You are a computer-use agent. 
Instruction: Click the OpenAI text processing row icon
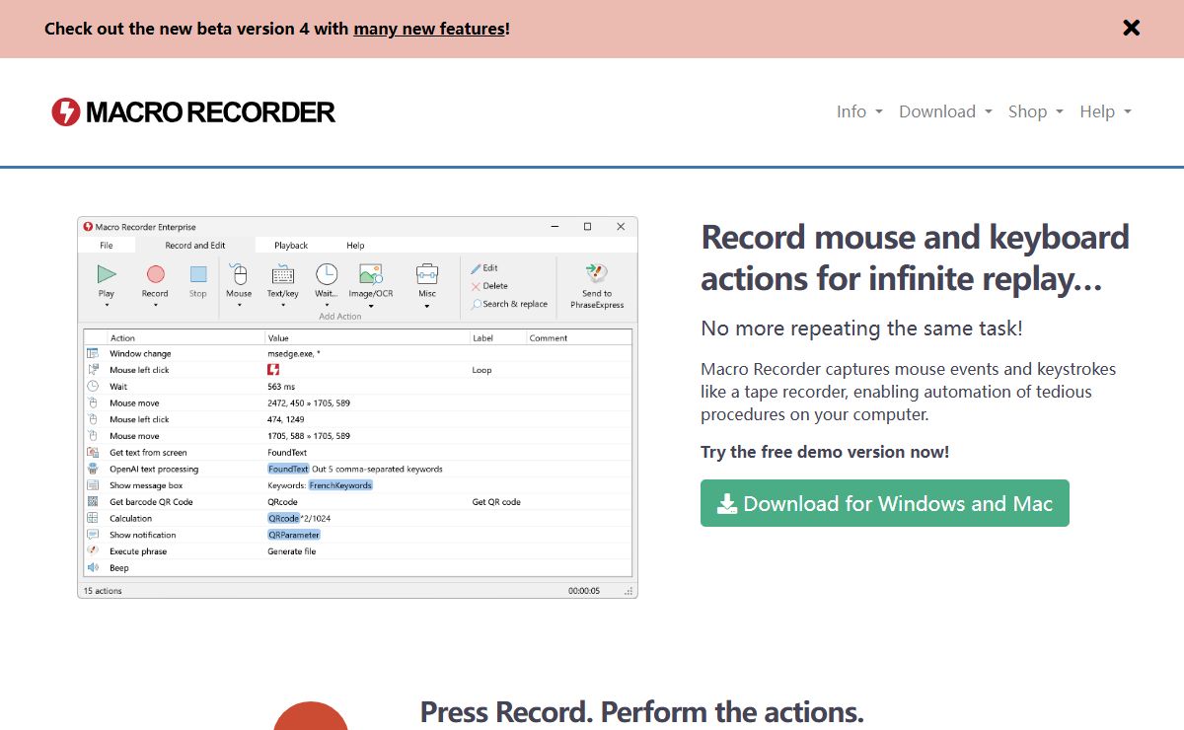(x=93, y=469)
